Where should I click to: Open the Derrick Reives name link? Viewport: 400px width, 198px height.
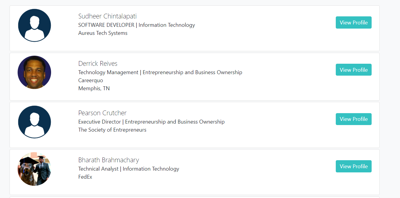(x=98, y=64)
